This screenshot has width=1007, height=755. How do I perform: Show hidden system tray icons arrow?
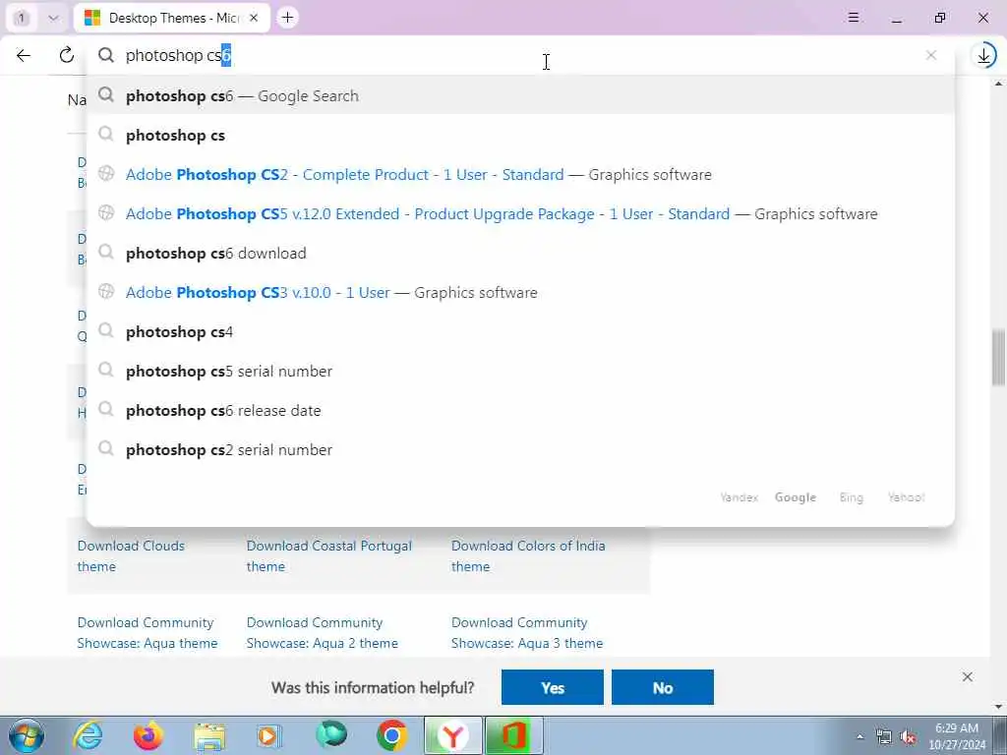click(859, 736)
